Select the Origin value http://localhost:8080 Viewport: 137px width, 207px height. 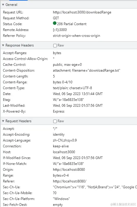tap(69, 170)
